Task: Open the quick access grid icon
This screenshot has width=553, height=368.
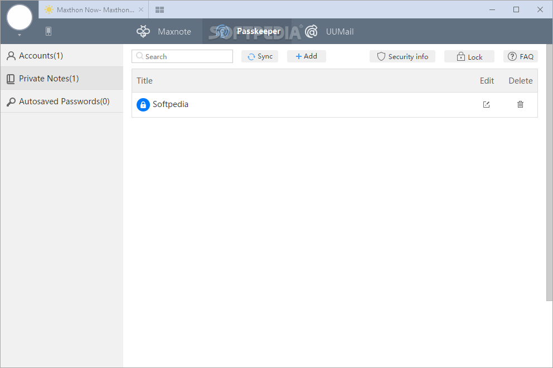Action: 160,10
